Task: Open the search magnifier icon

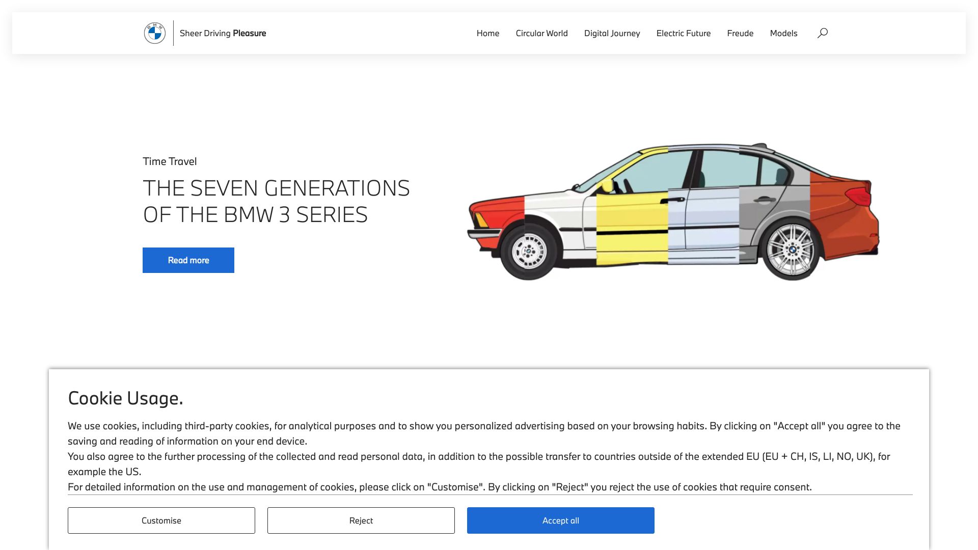Action: pyautogui.click(x=822, y=33)
